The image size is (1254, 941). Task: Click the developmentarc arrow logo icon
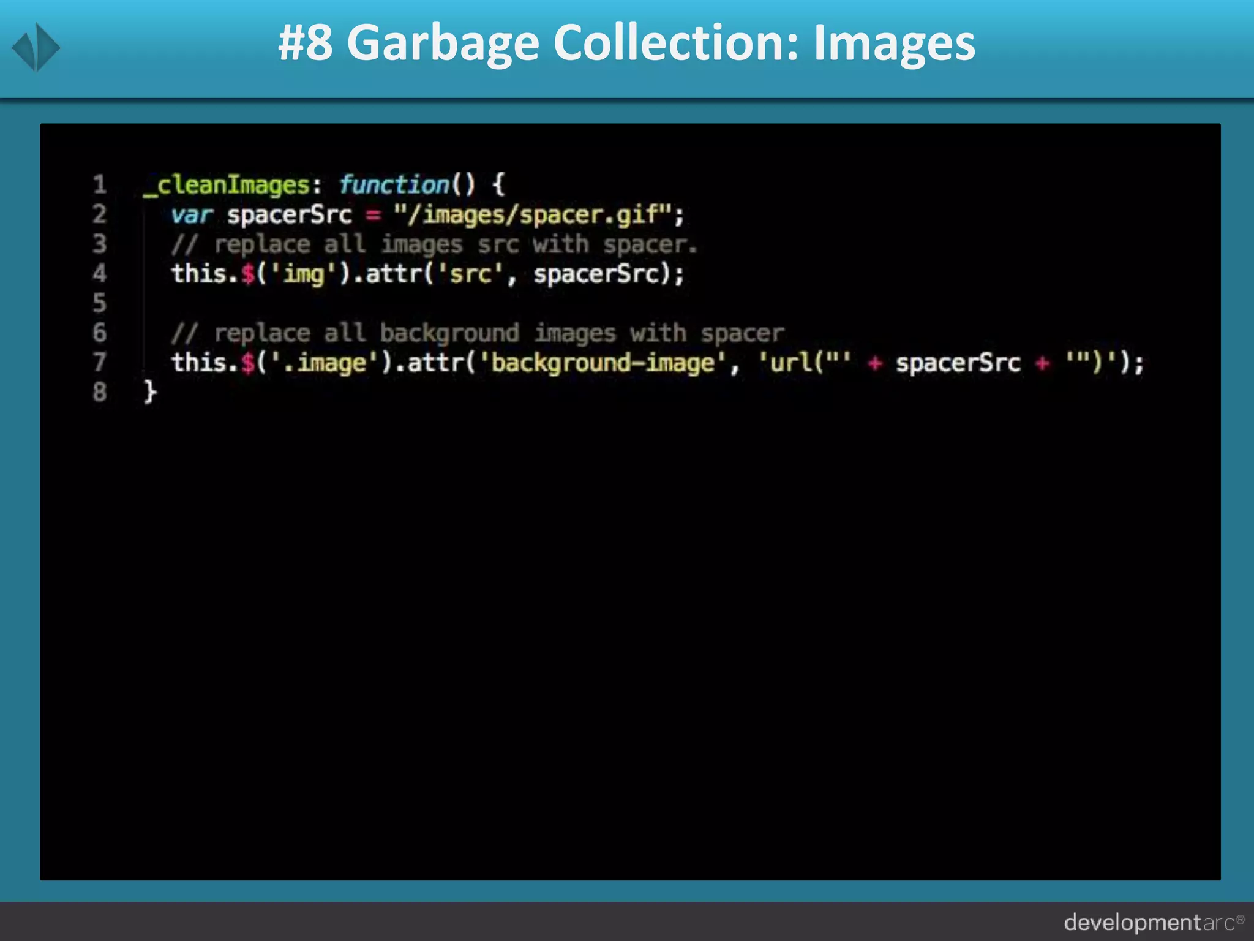(x=36, y=47)
